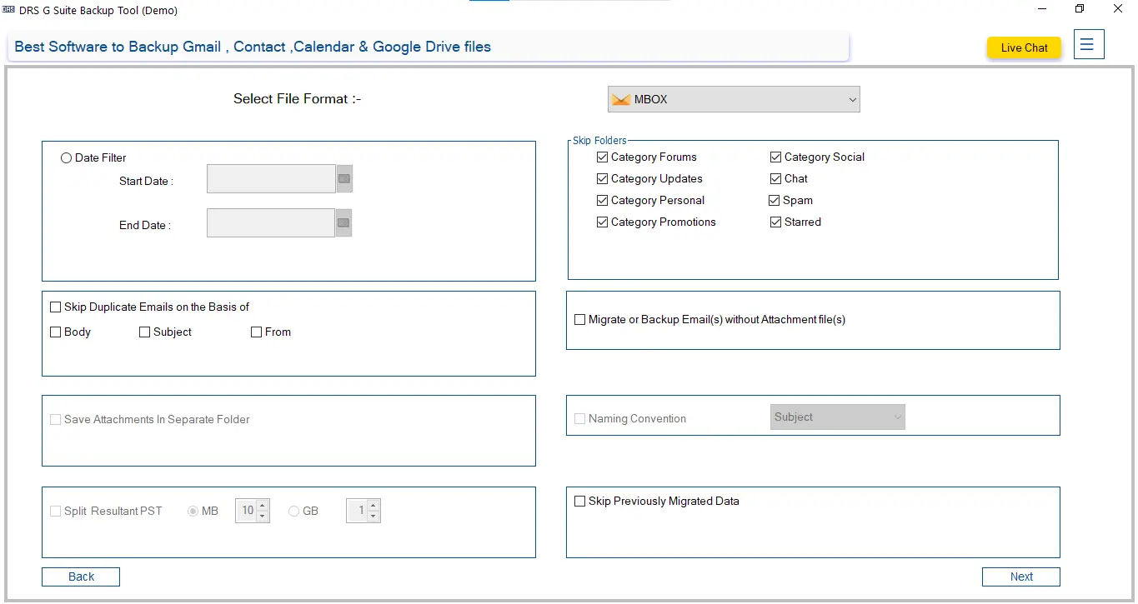The width and height of the screenshot is (1138, 604).
Task: Increase the MB split value stepper
Action: 263,505
